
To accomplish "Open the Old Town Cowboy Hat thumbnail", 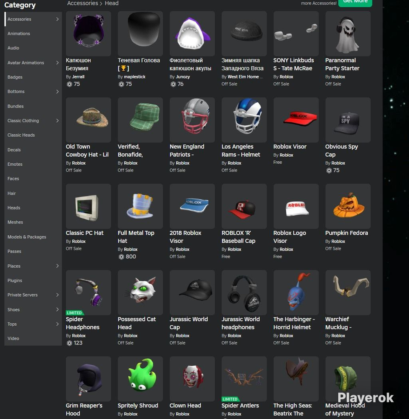I will coord(88,120).
